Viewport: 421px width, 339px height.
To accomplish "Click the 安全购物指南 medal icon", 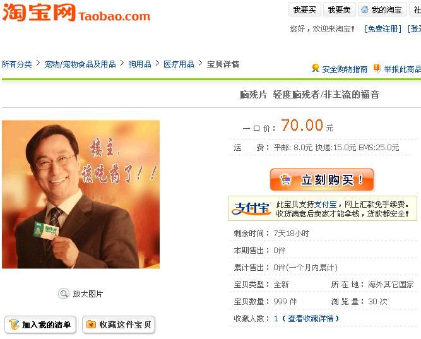I will [x=316, y=68].
